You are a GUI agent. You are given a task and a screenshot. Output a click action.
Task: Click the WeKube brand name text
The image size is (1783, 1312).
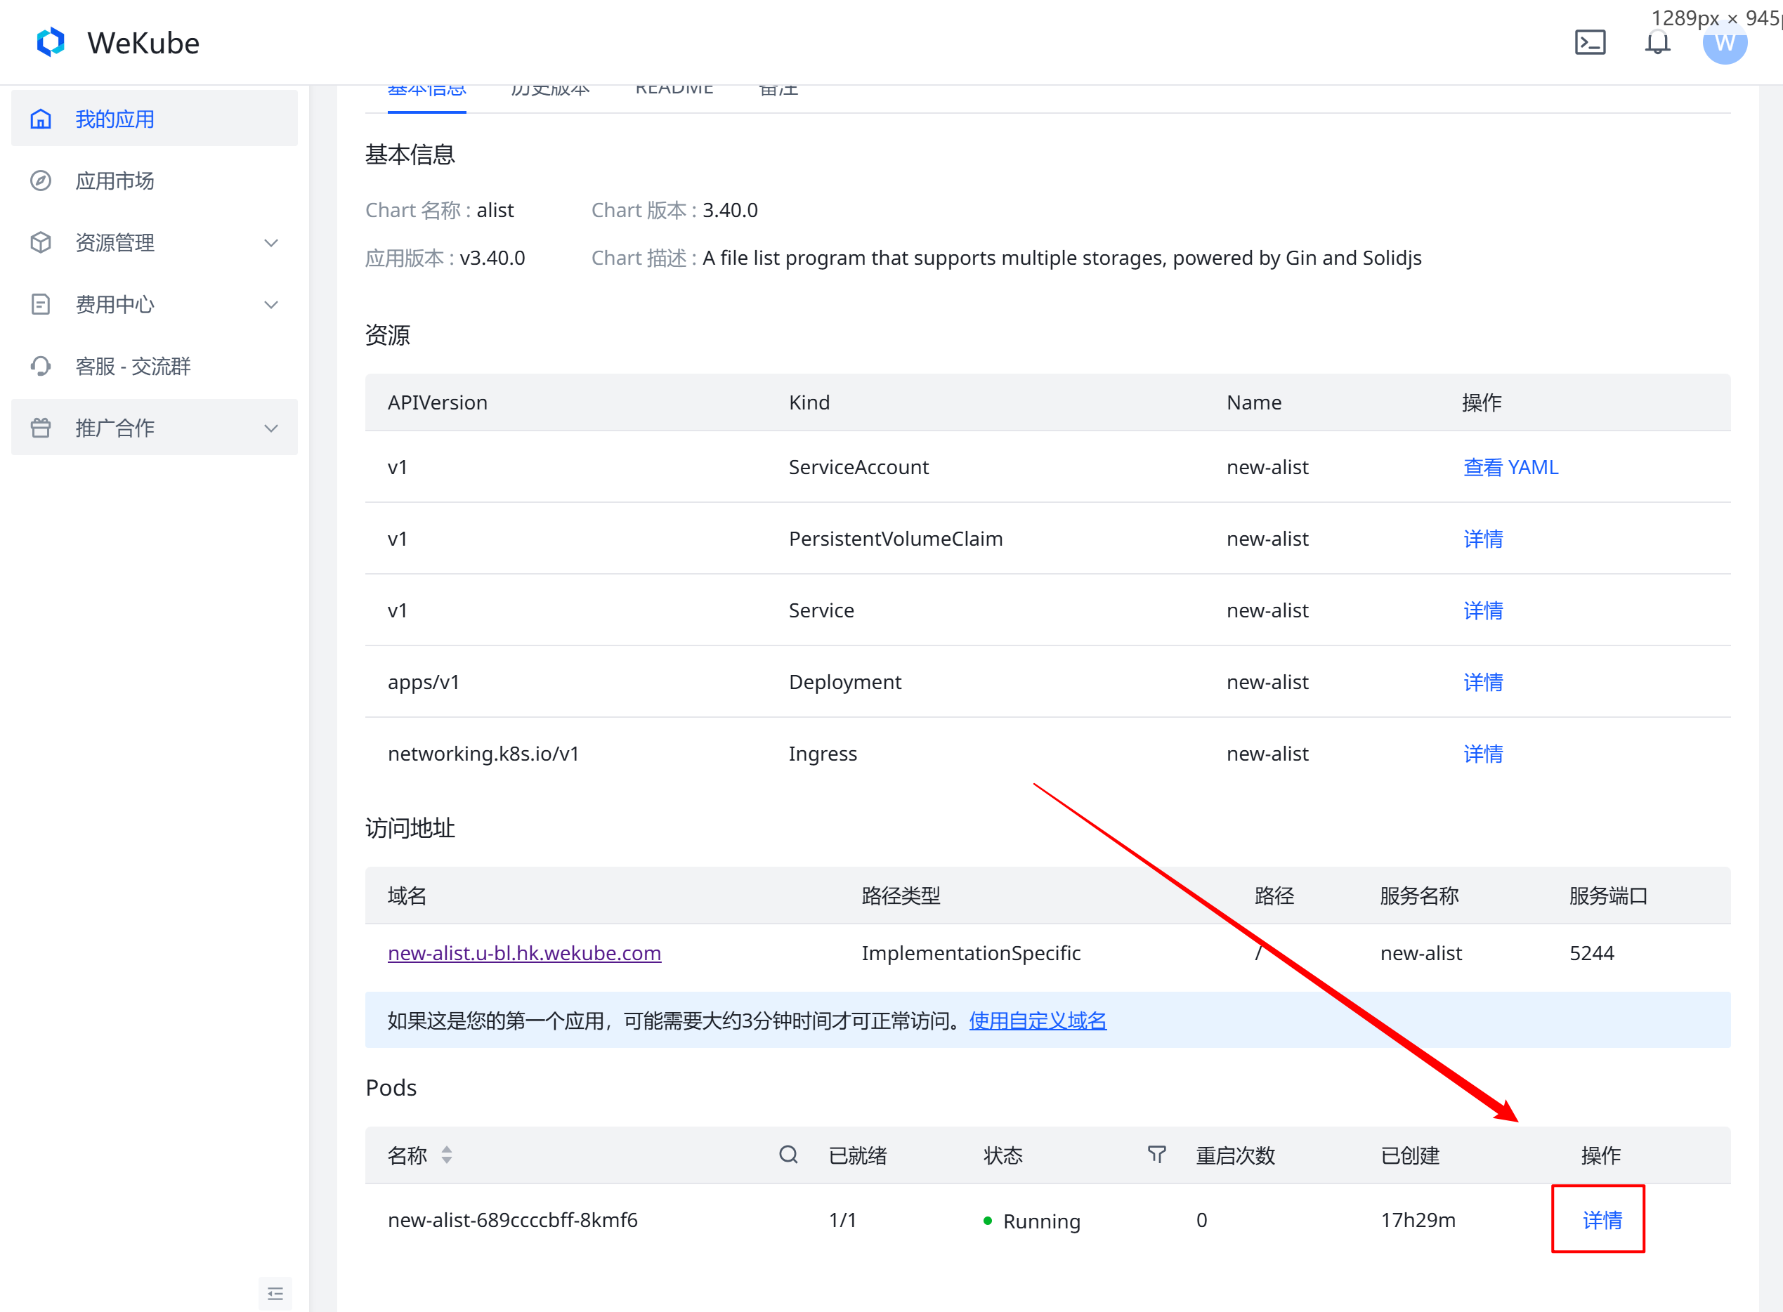pyautogui.click(x=143, y=43)
